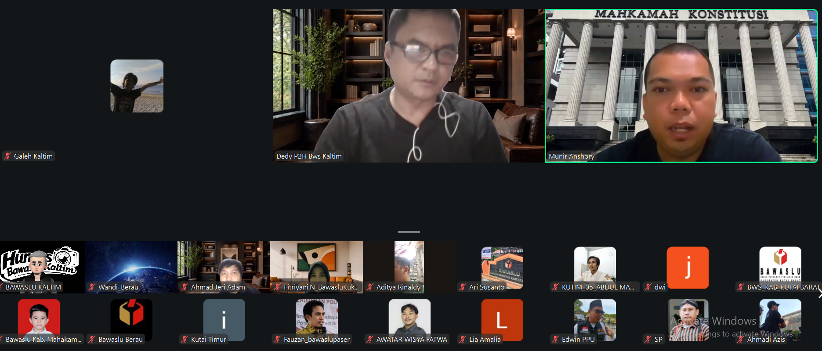Click the name label "Kutai Timur"
The width and height of the screenshot is (822, 351).
[209, 339]
